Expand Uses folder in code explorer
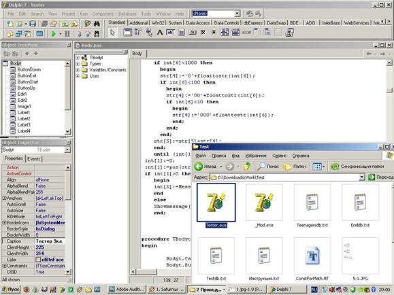Viewport: 394px width, 295px height. click(78, 76)
